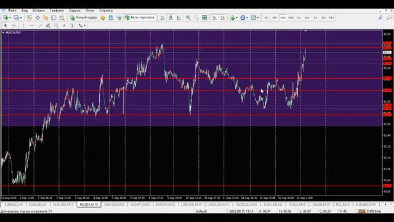This screenshot has height=222, width=394.
Task: Open the Окно menu
Action: point(90,10)
